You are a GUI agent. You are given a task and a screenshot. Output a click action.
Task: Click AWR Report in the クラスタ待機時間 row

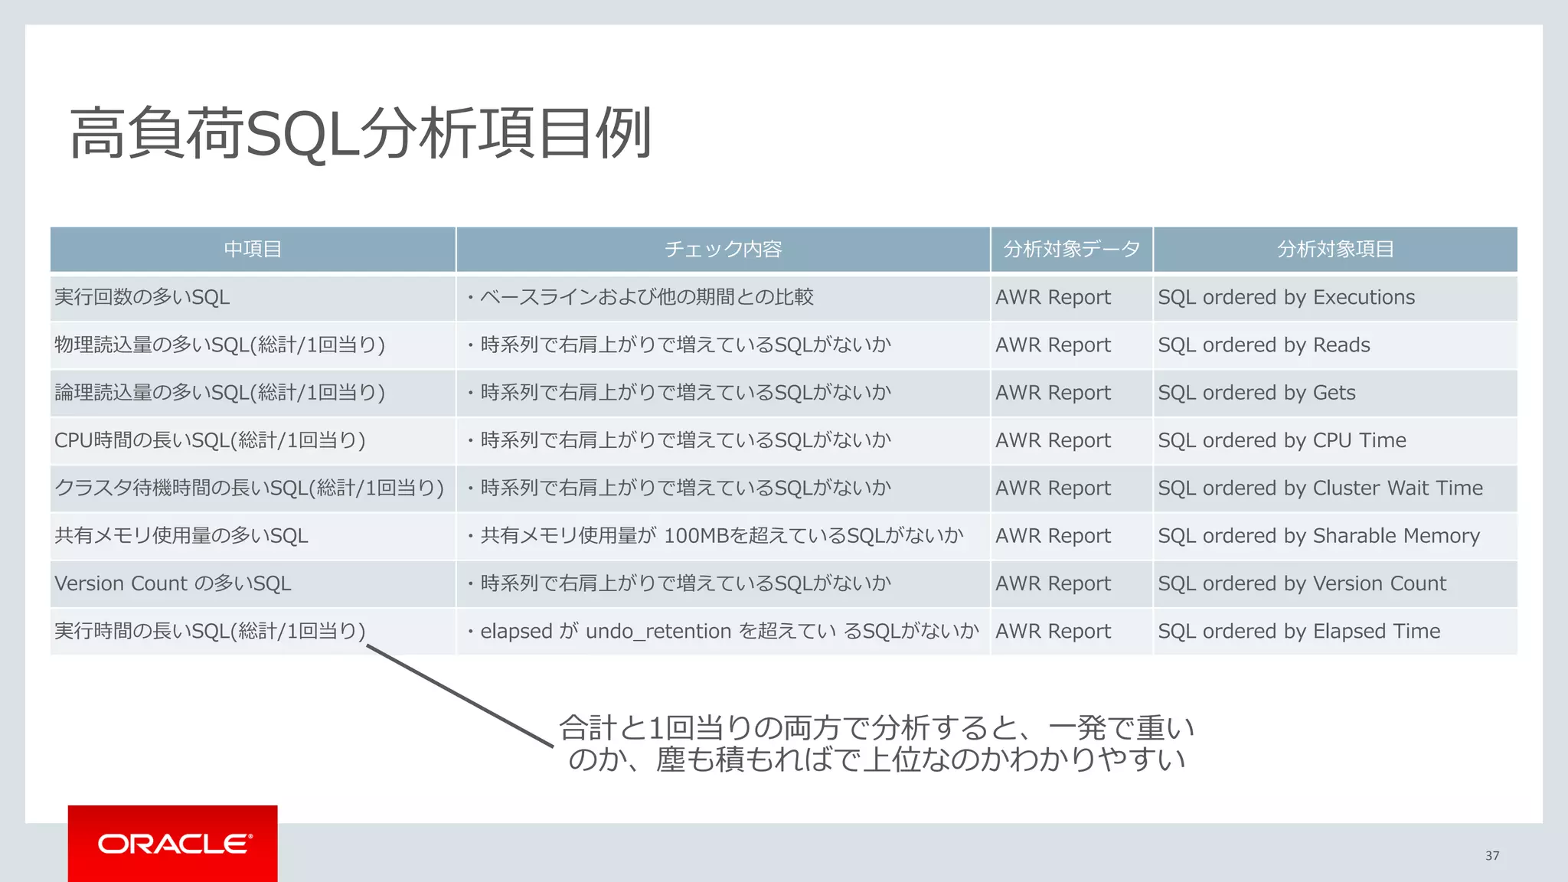1053,488
